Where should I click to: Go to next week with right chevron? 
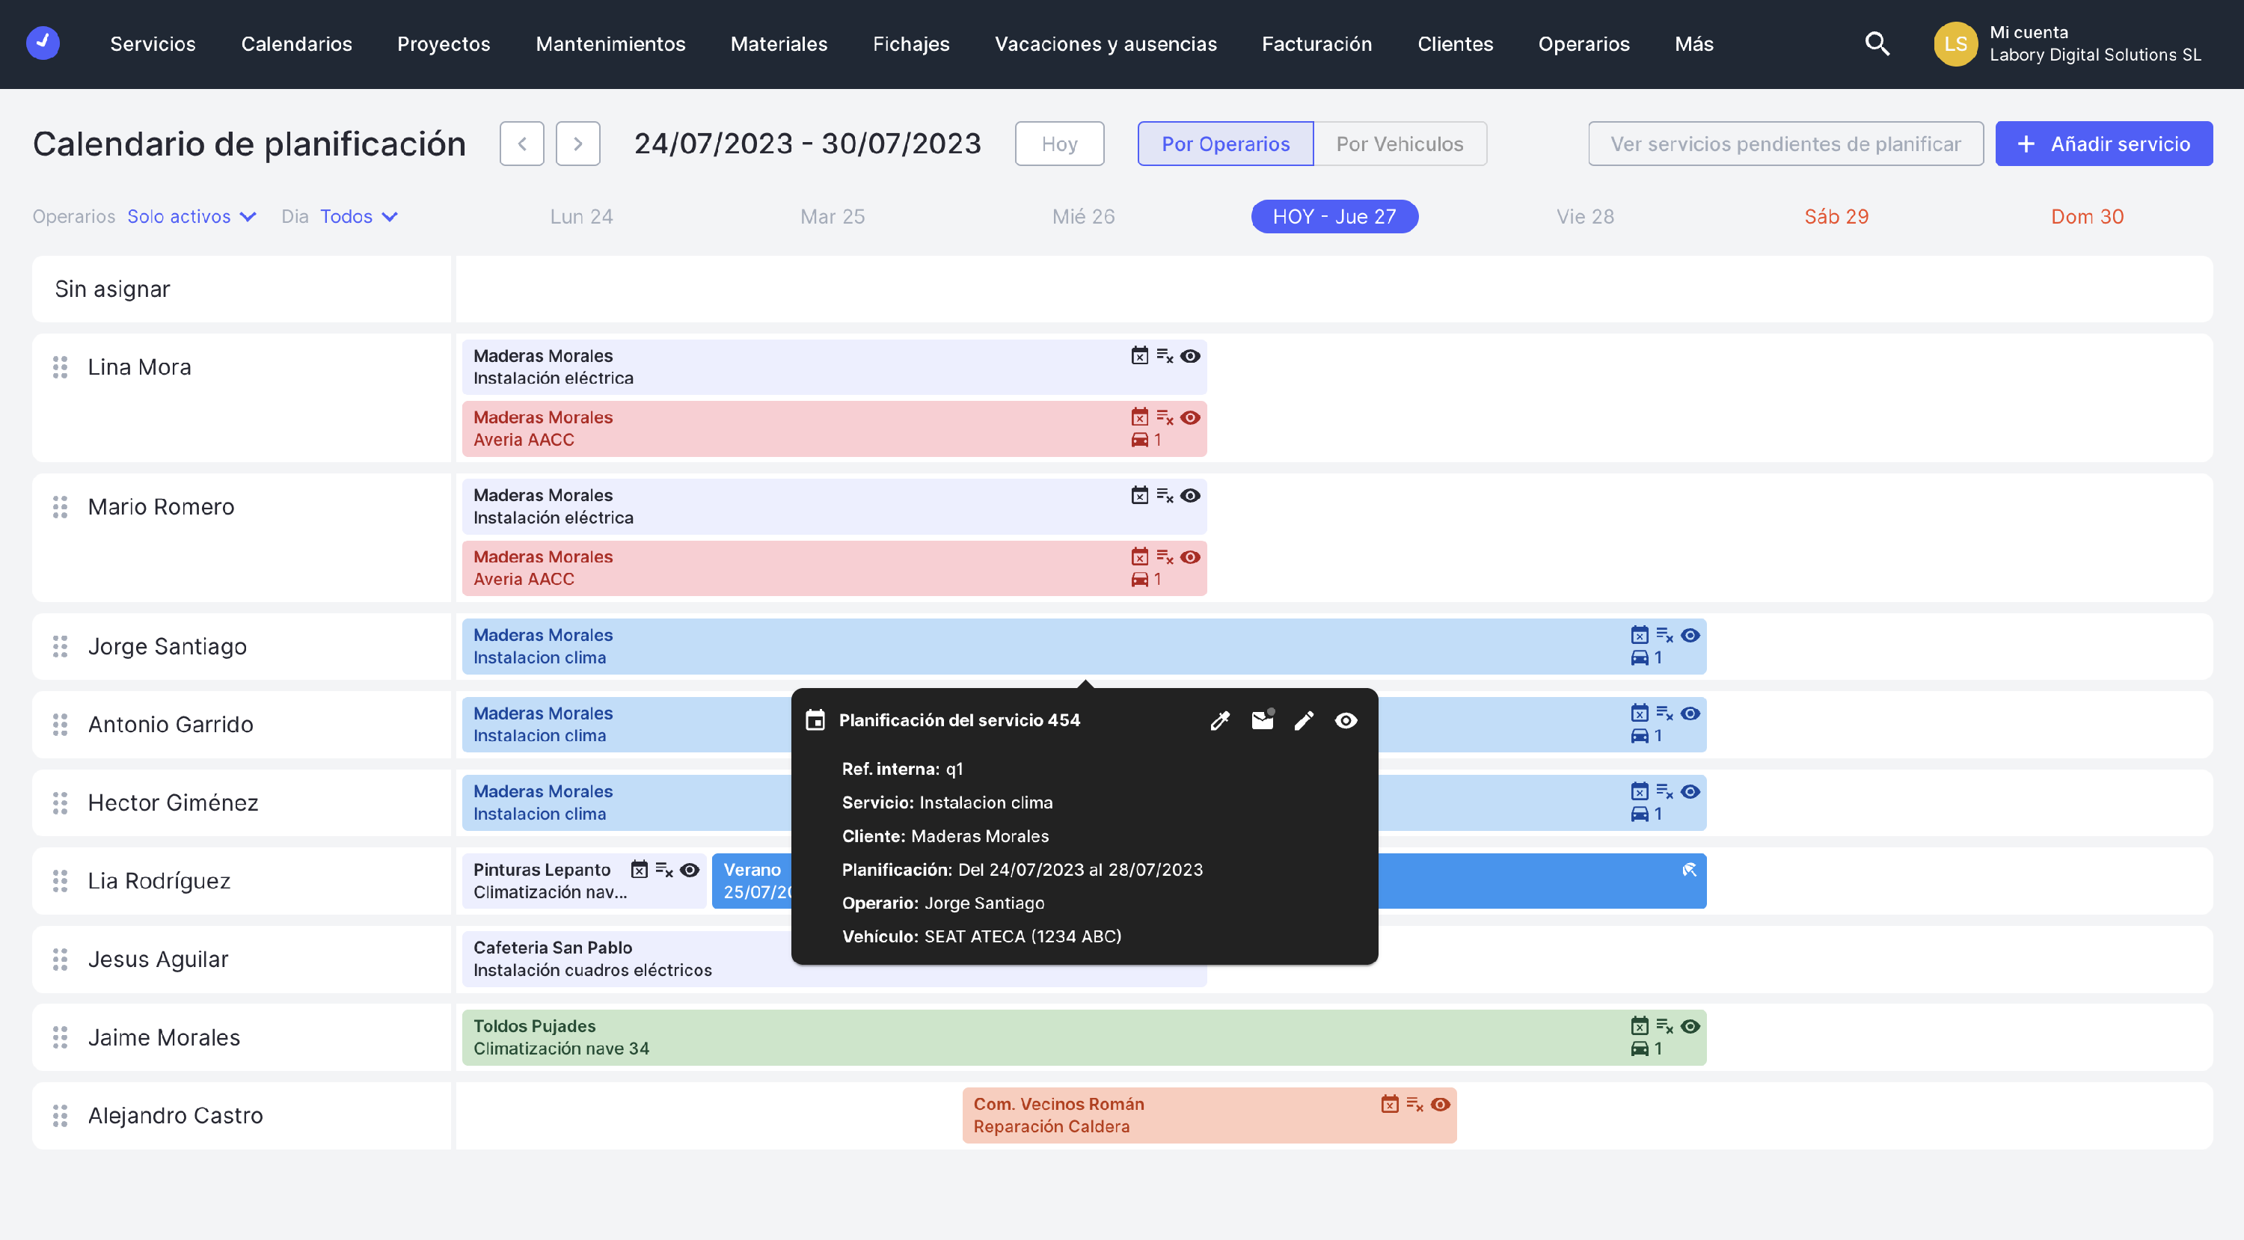tap(577, 144)
